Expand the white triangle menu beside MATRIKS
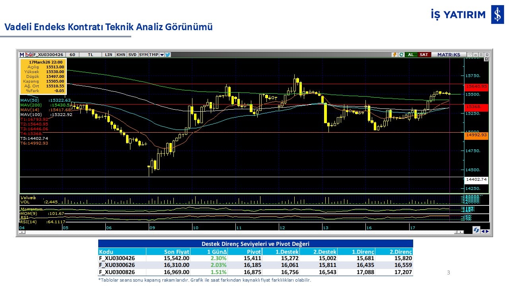 (x=470, y=55)
